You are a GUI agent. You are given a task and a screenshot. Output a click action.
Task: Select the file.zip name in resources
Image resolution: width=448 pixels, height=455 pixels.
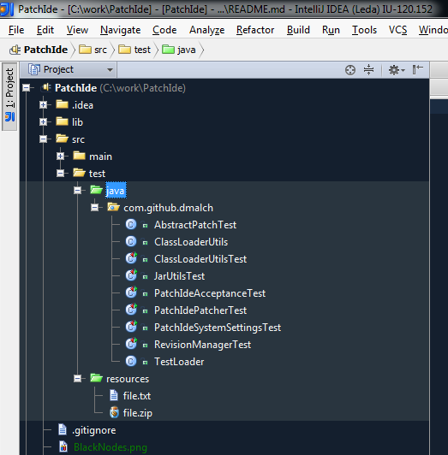(138, 413)
